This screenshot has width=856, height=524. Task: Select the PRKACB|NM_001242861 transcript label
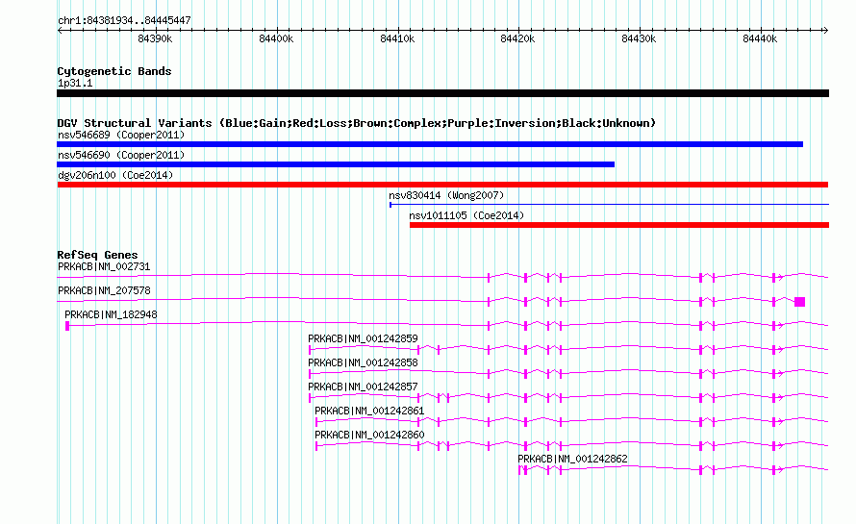coord(369,411)
